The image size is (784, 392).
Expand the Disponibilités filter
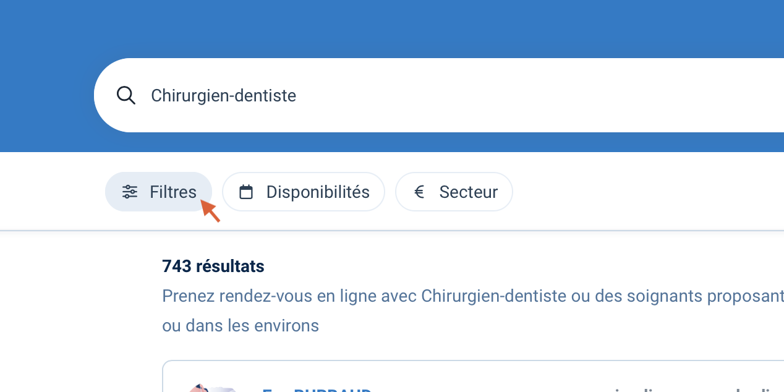pyautogui.click(x=303, y=192)
